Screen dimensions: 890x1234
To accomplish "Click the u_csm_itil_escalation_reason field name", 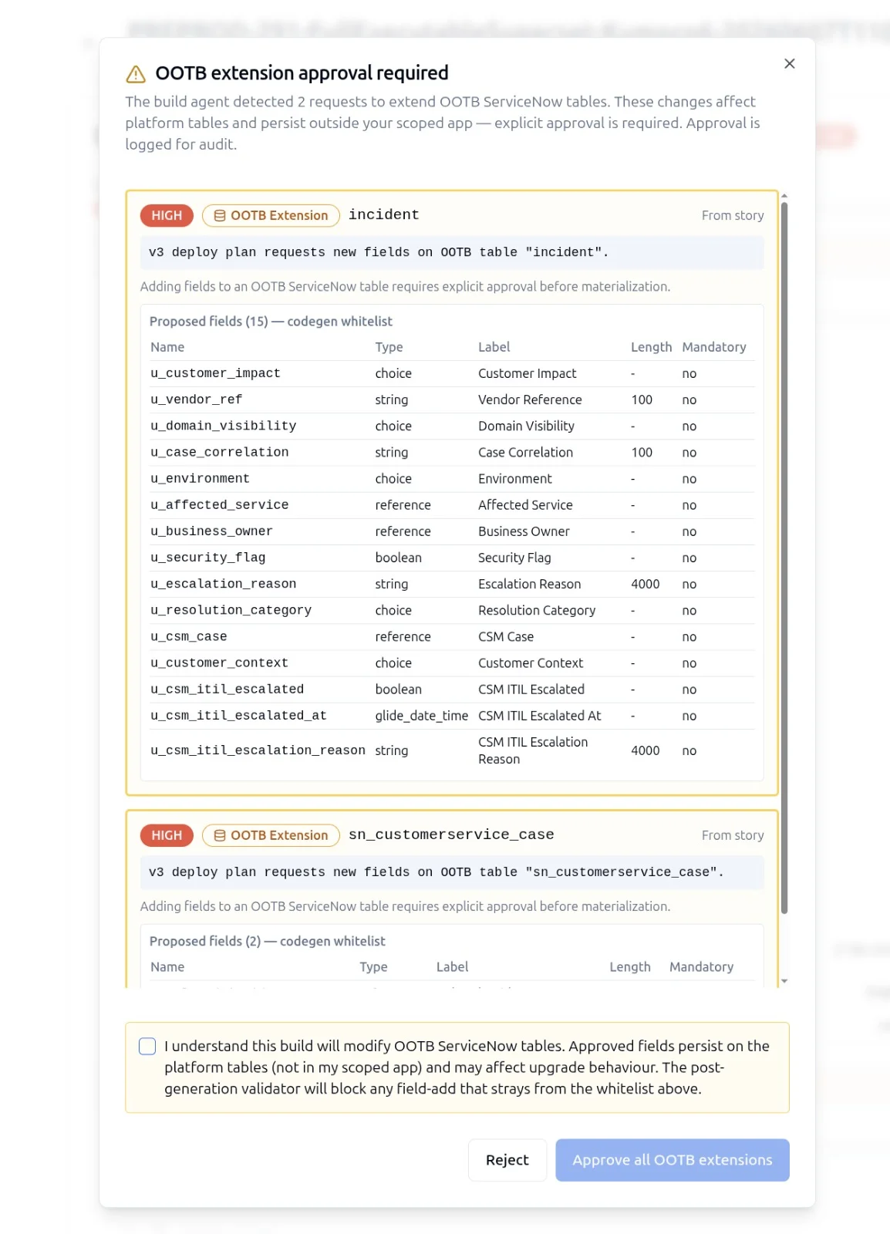I will point(258,750).
